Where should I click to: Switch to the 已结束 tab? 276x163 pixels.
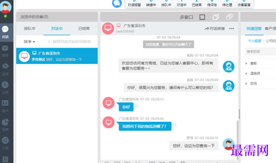[x=84, y=28]
